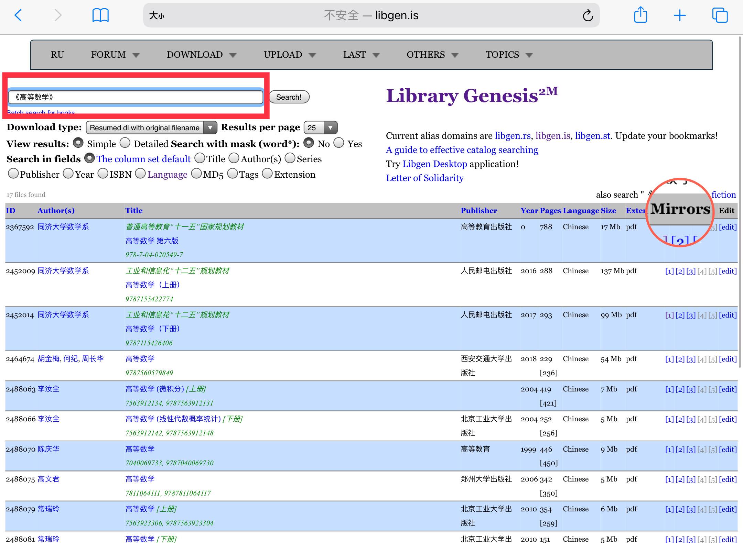Open the libgen.rs alias domain link
Screen dimensions: 743x543
coord(513,136)
